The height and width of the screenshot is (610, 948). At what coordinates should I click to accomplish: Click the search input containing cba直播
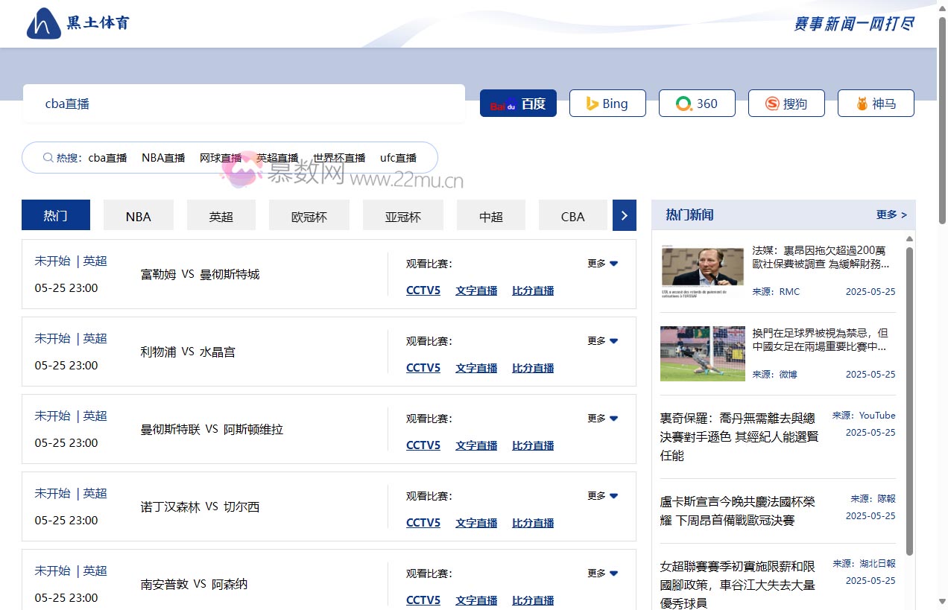(244, 104)
